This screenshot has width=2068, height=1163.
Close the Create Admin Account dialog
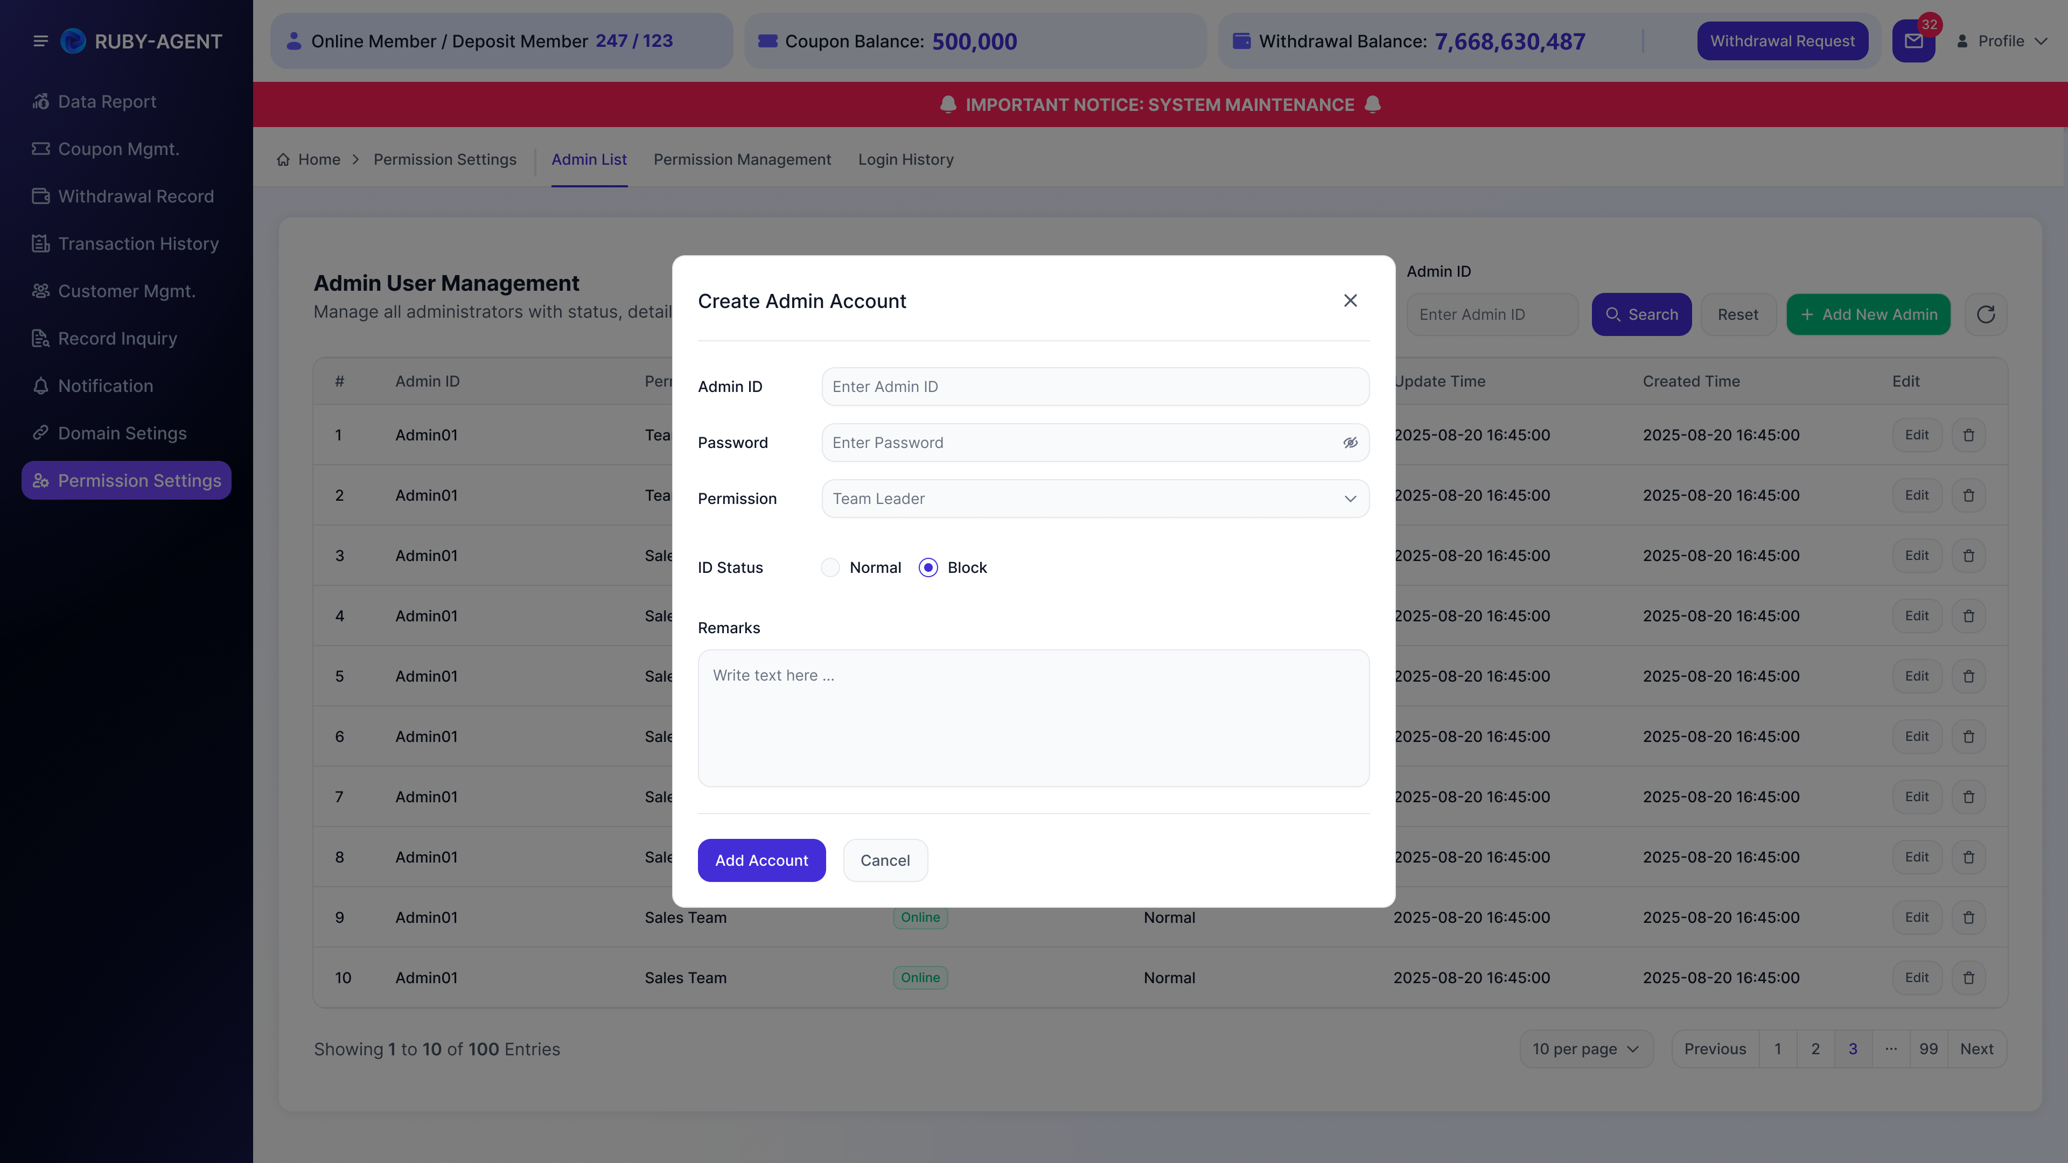(x=1350, y=300)
